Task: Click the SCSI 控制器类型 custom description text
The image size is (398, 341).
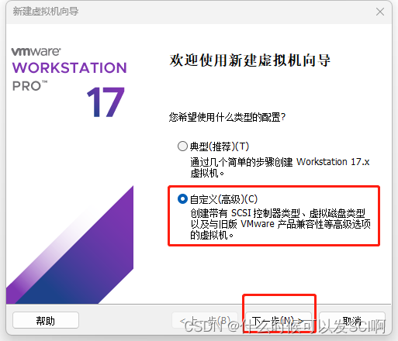Action: pos(281,224)
